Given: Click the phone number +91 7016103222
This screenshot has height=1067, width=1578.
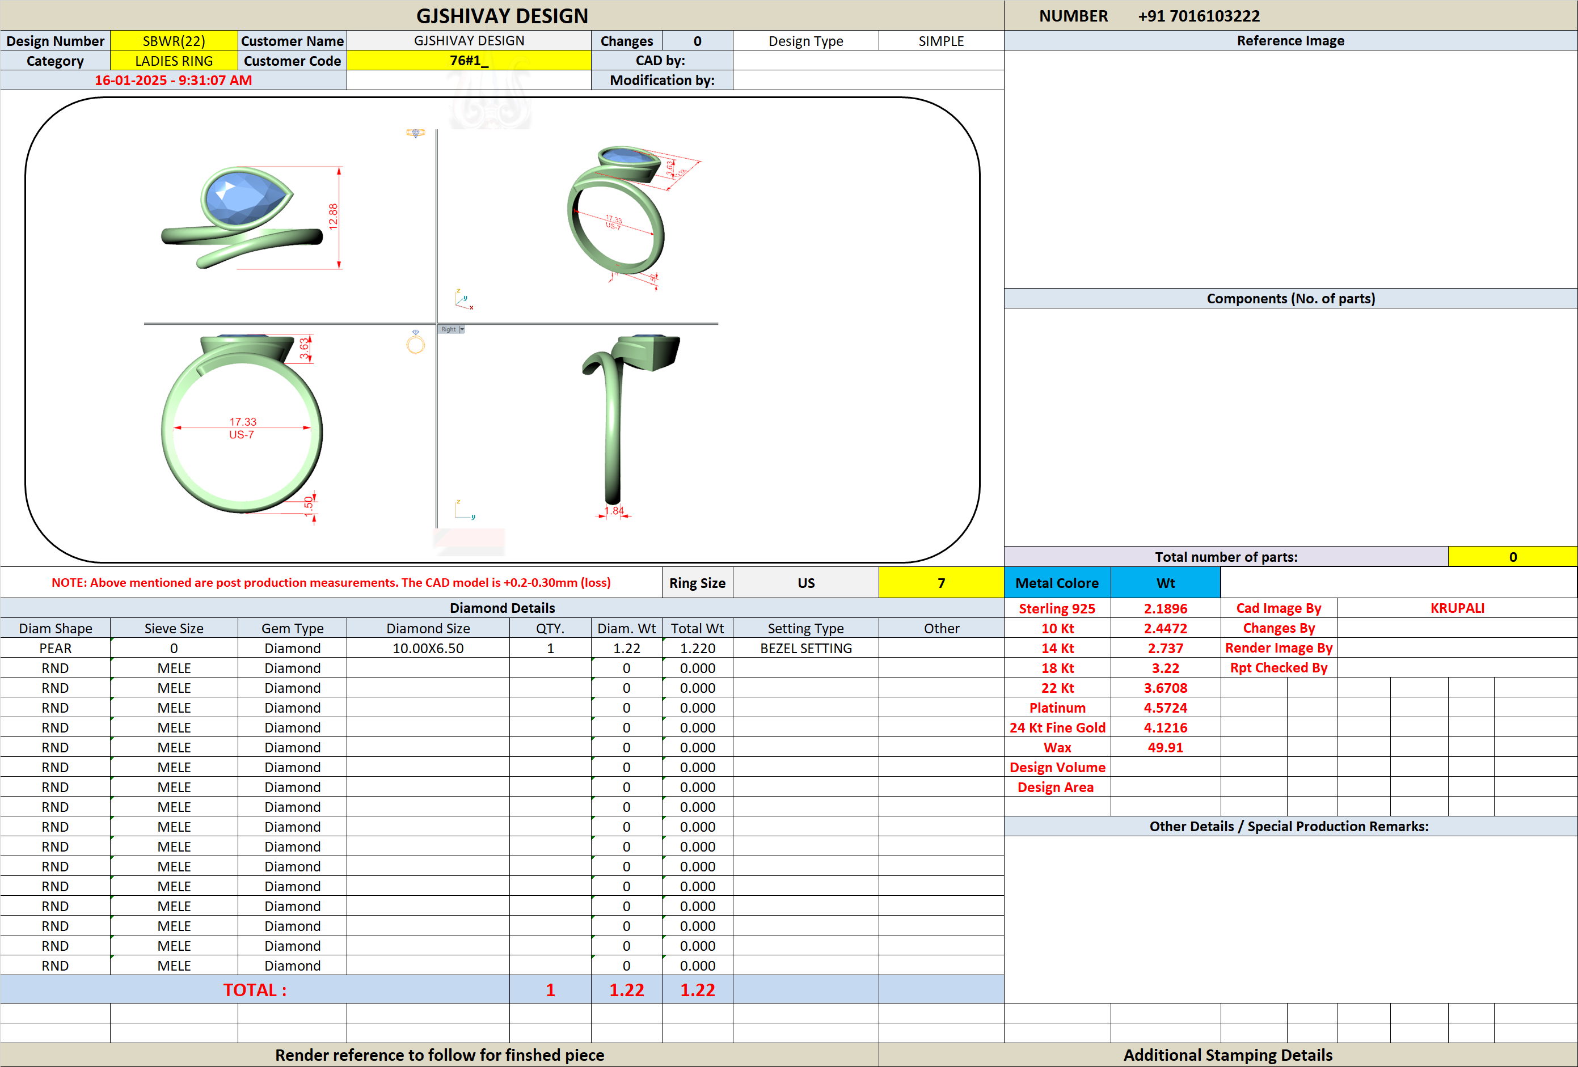Looking at the screenshot, I should click(x=1199, y=16).
